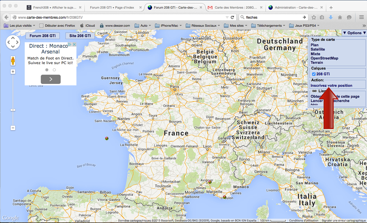Click Inscrivez votre position link
The image size is (367, 223).
pyautogui.click(x=331, y=85)
